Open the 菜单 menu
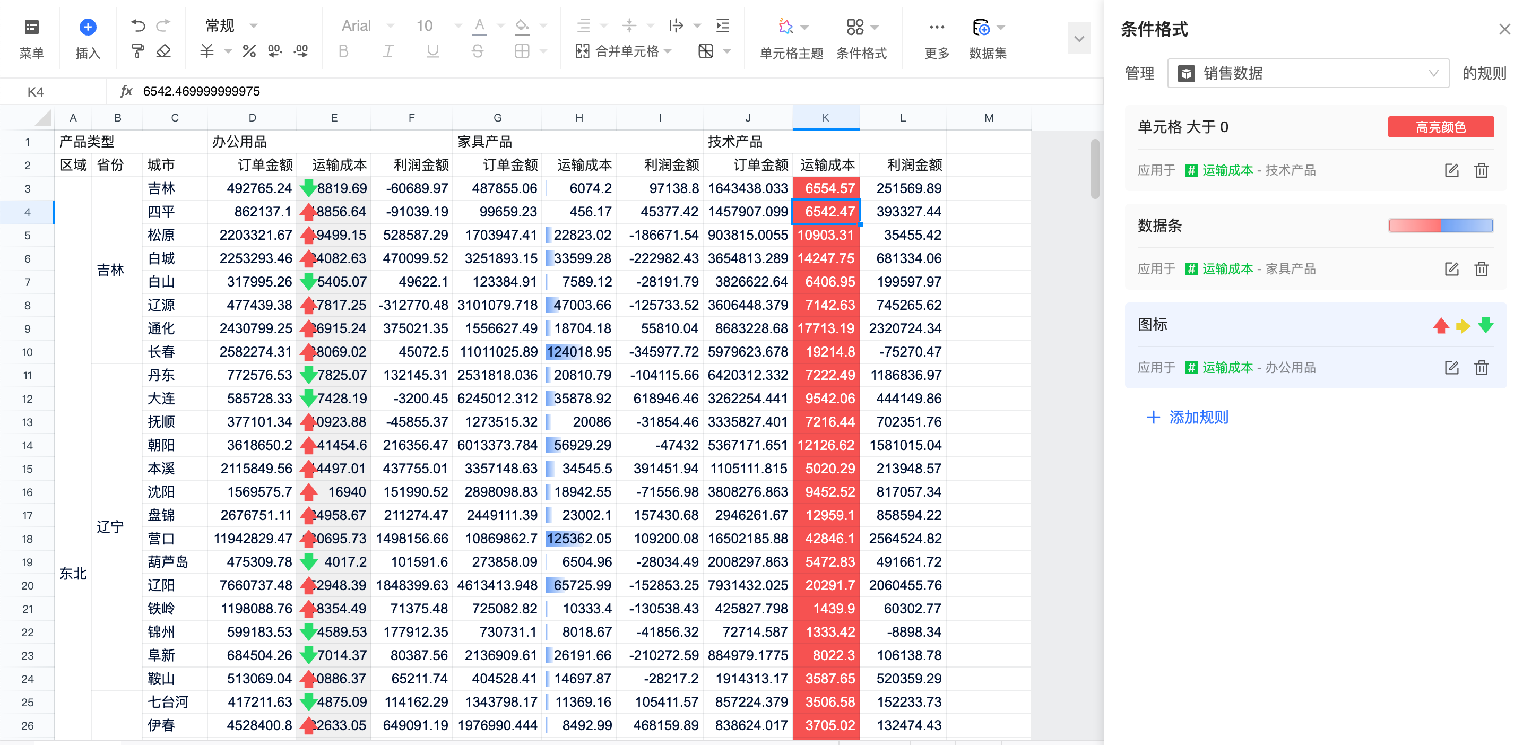This screenshot has width=1523, height=745. pos(31,27)
